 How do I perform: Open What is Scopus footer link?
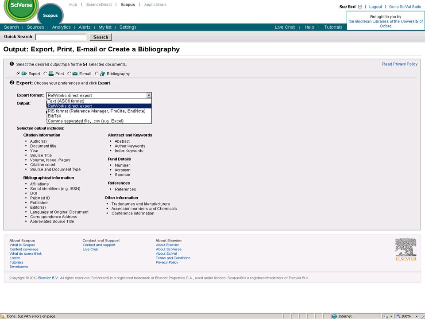pos(22,245)
